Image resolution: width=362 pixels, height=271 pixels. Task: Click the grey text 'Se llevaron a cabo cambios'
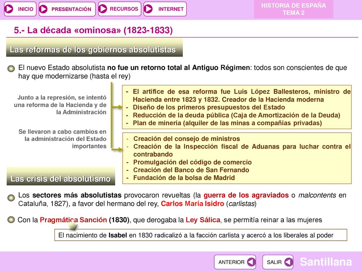[x=63, y=139]
